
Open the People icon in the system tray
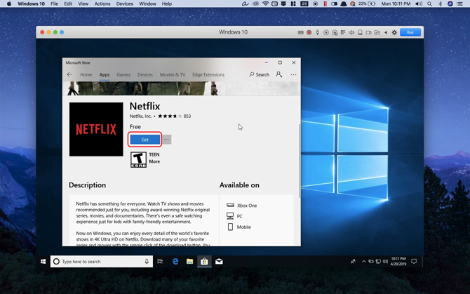(353, 261)
